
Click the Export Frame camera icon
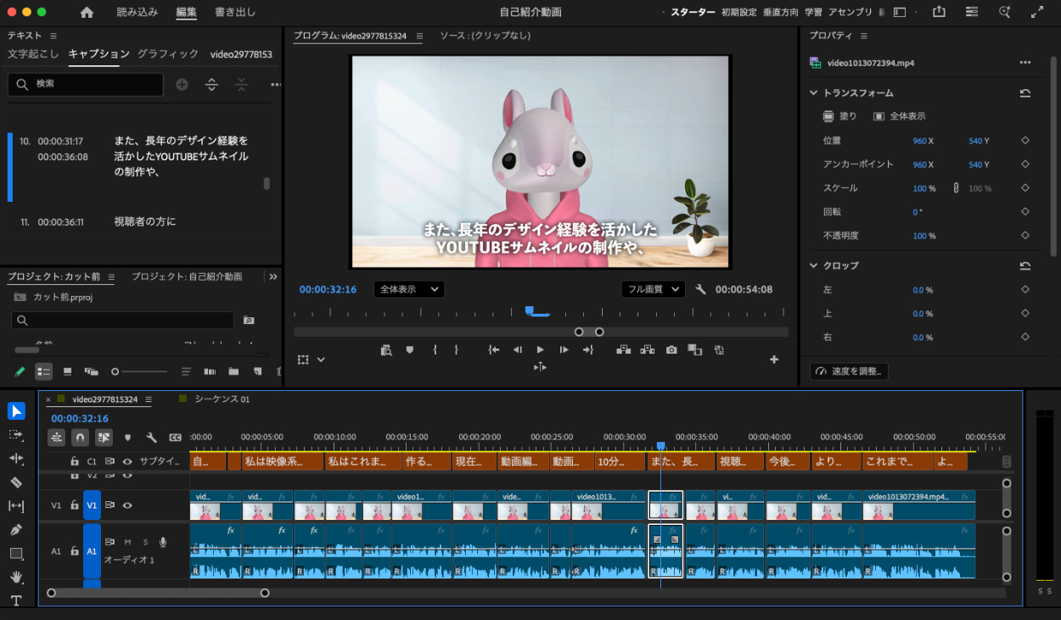[671, 349]
